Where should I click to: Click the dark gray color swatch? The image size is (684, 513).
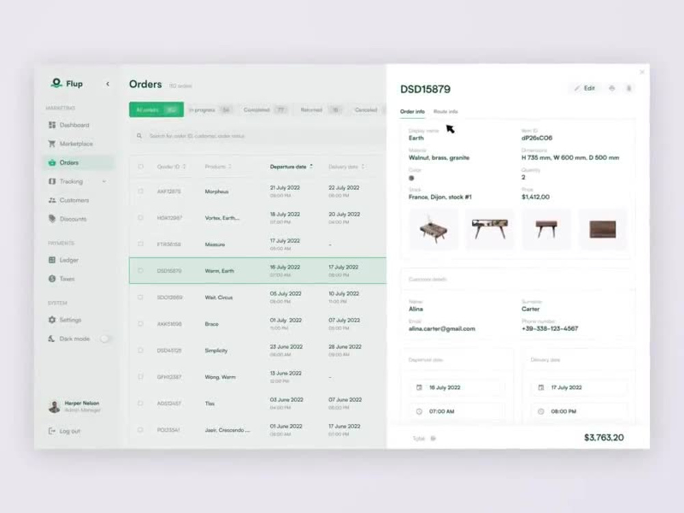tap(411, 178)
